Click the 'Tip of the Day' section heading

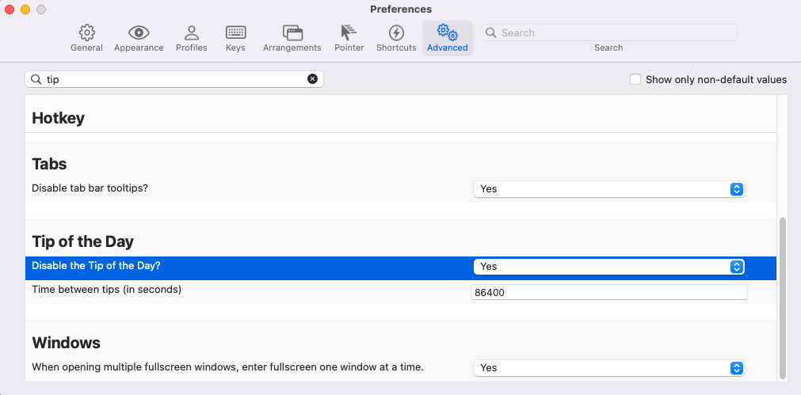pyautogui.click(x=82, y=241)
